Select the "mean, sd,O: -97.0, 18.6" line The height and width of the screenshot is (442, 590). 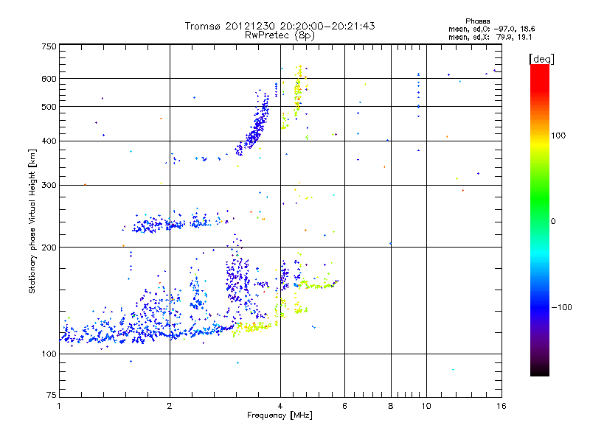coord(491,29)
